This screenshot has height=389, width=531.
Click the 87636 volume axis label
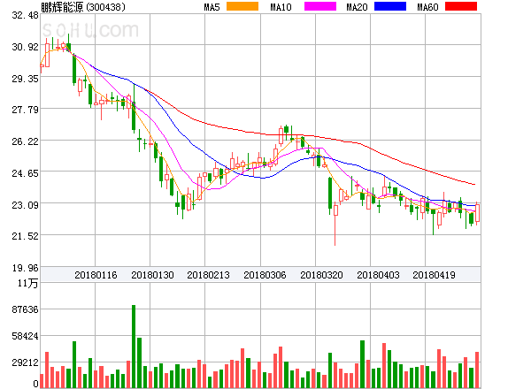19,309
